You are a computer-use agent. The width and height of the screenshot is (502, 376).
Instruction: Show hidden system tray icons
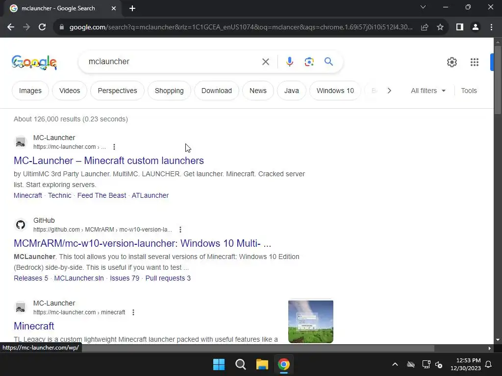click(x=395, y=364)
